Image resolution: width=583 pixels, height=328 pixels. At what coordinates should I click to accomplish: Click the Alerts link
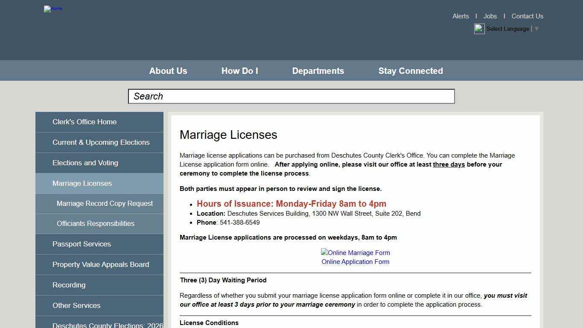coord(461,16)
